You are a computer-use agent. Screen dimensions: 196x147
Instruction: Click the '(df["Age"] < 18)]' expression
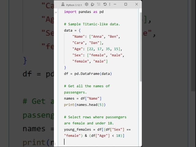[x=107, y=136]
